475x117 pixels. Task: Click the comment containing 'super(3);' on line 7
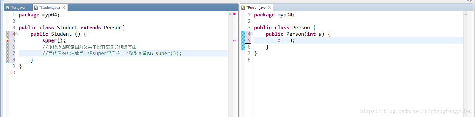click(x=112, y=53)
